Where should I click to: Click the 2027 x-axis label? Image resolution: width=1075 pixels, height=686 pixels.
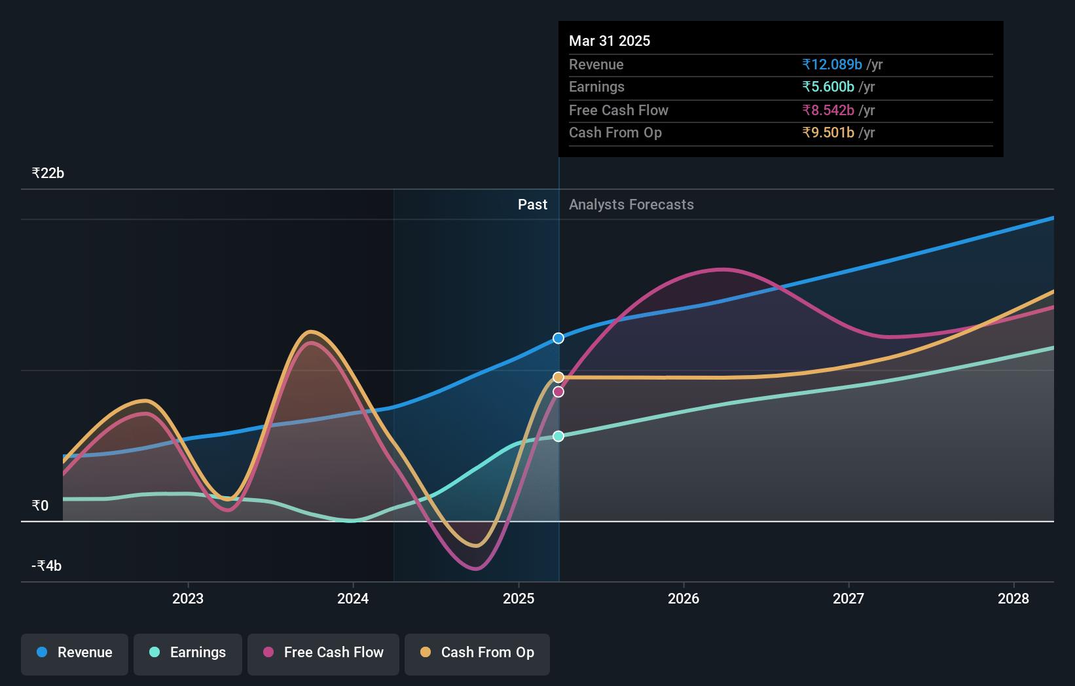coord(848,598)
